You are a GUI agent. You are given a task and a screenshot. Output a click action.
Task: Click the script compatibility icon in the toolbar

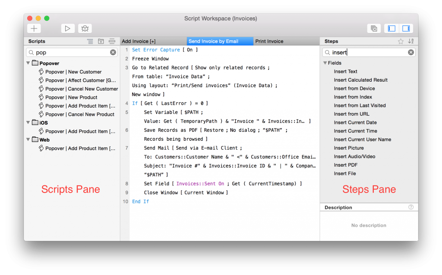pos(374,28)
